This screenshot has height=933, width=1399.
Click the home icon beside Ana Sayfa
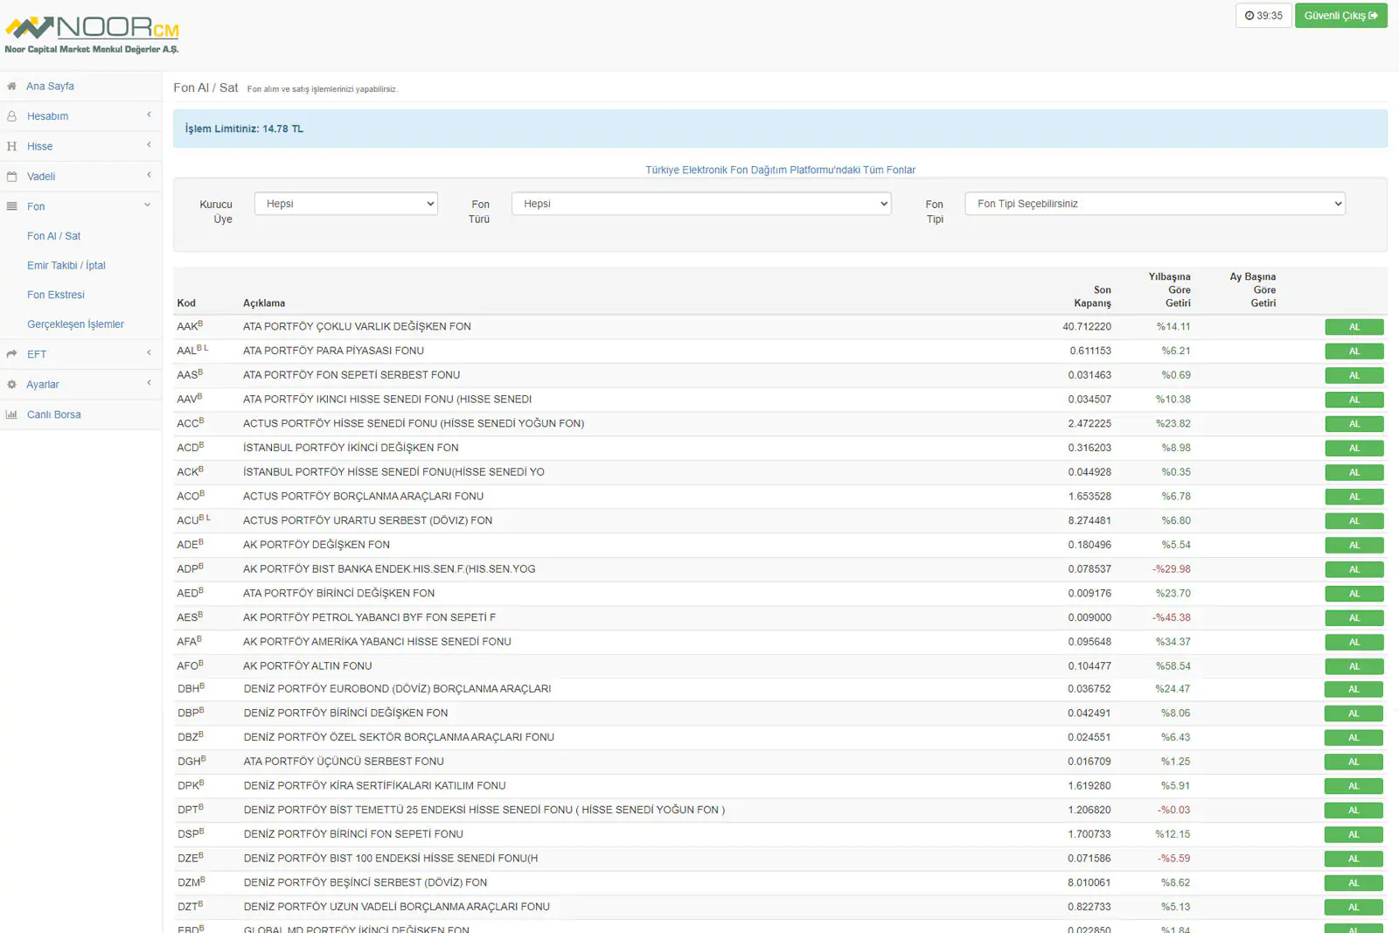click(x=11, y=87)
